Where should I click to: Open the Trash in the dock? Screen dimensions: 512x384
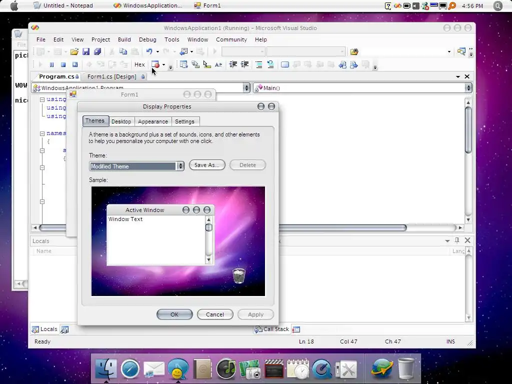point(406,368)
